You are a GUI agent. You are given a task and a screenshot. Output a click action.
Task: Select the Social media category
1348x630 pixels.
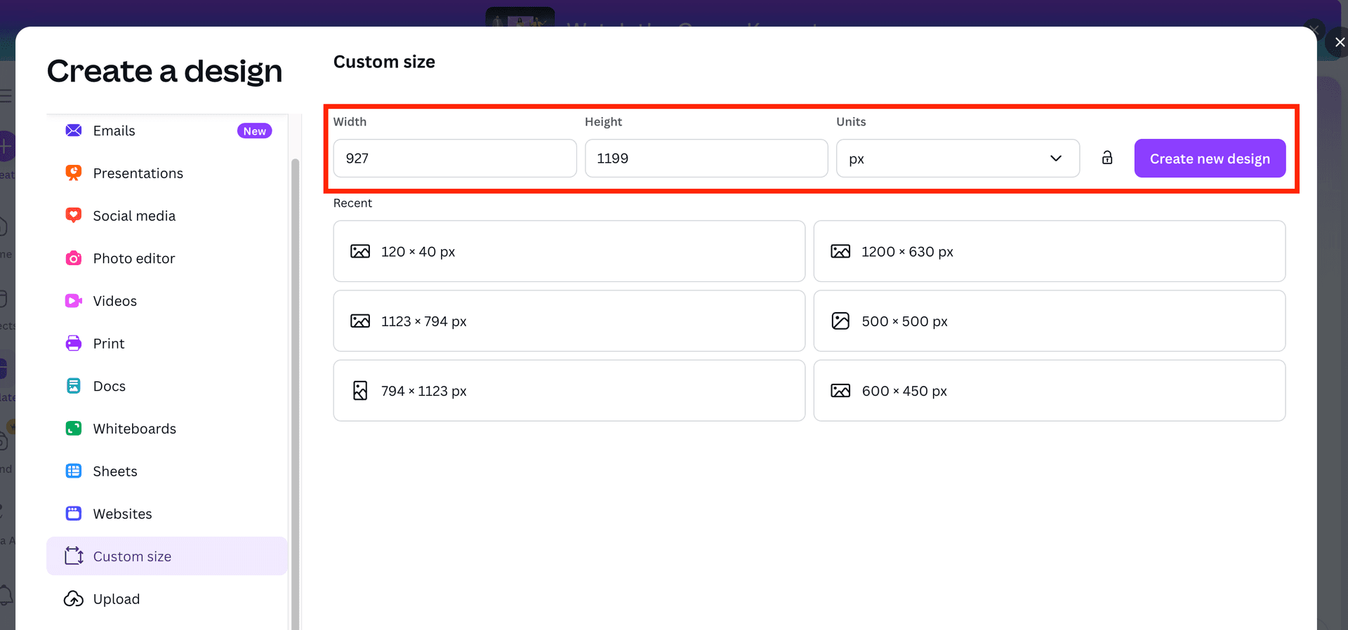coord(167,215)
